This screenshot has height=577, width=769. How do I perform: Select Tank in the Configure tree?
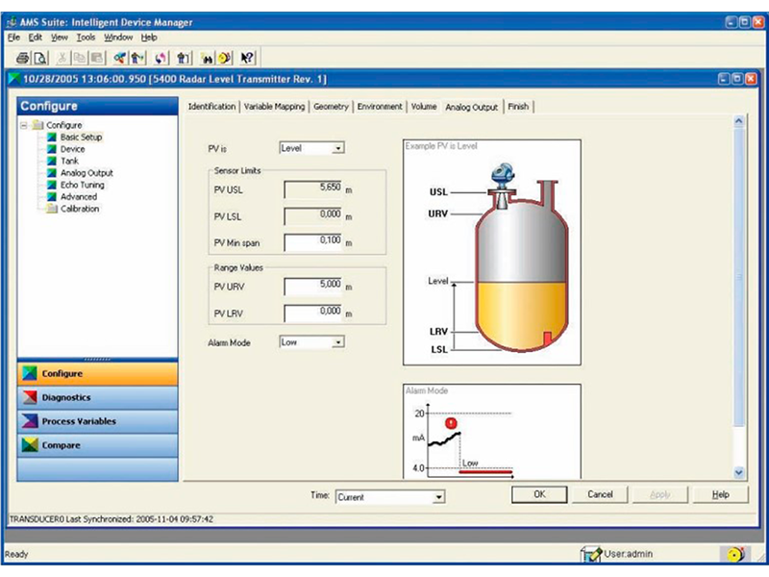[x=69, y=161]
